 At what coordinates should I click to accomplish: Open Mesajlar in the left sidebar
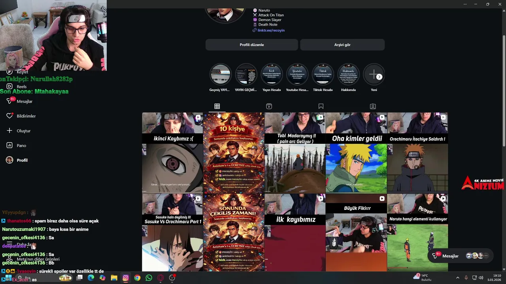coord(19,101)
